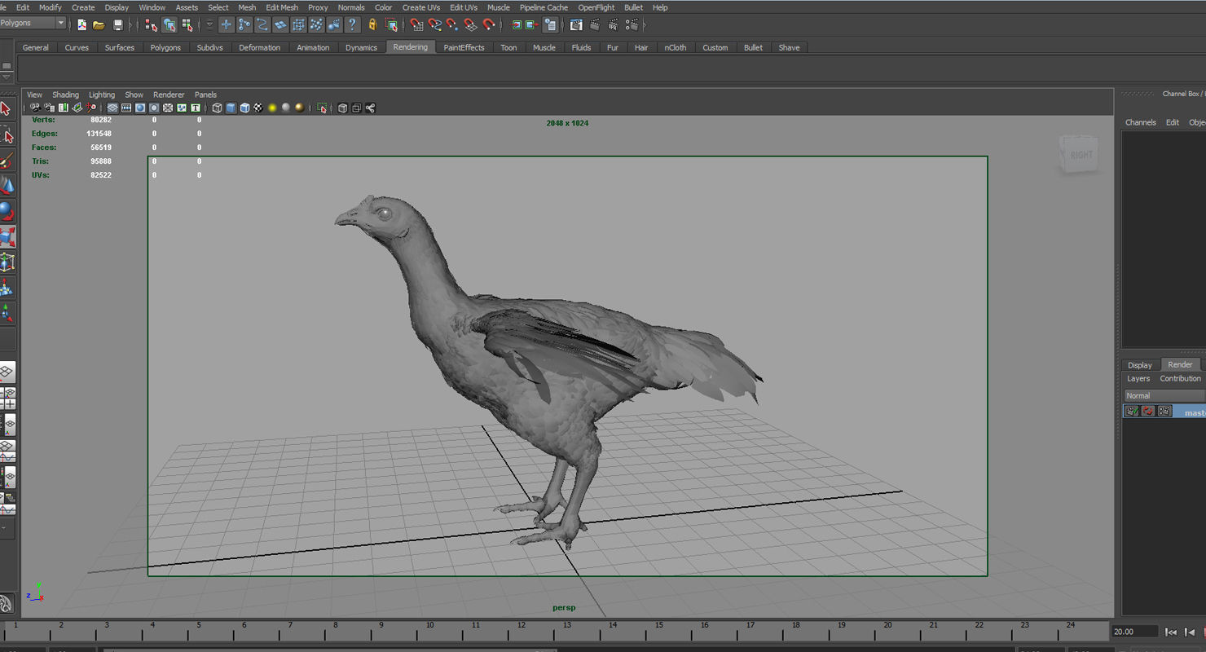The height and width of the screenshot is (652, 1206).
Task: Open render settings clapperboard icon
Action: [x=632, y=25]
